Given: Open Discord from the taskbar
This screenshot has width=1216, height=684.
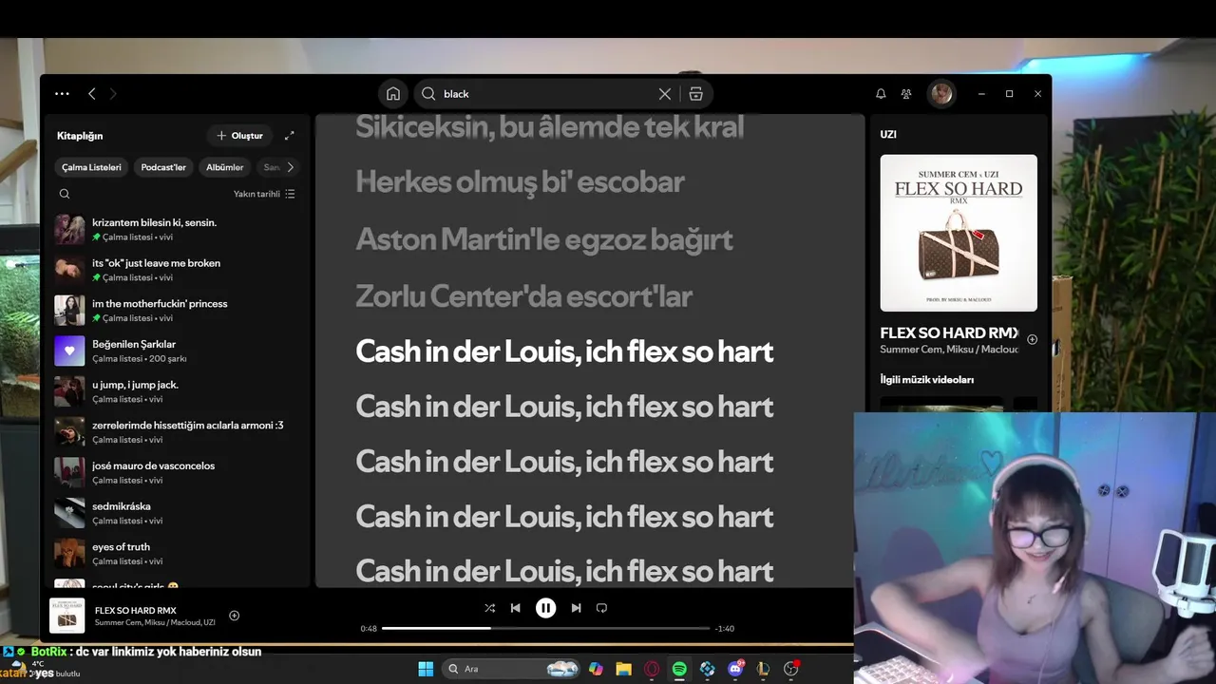Looking at the screenshot, I should pyautogui.click(x=735, y=669).
